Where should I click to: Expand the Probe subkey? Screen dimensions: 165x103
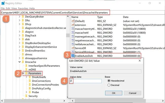click(x=26, y=92)
